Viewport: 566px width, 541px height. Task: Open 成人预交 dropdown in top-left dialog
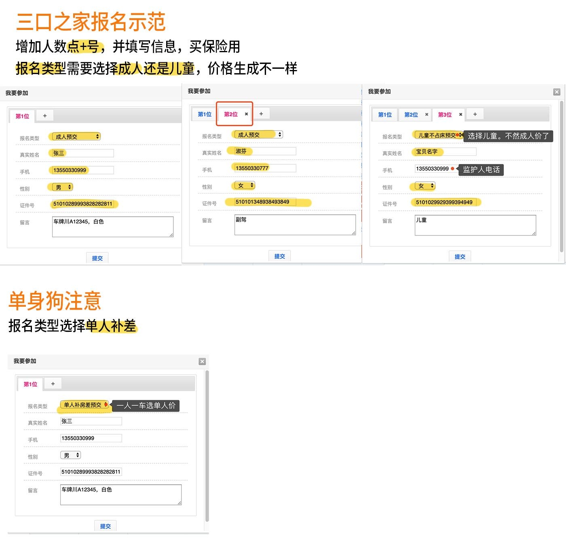pos(76,137)
